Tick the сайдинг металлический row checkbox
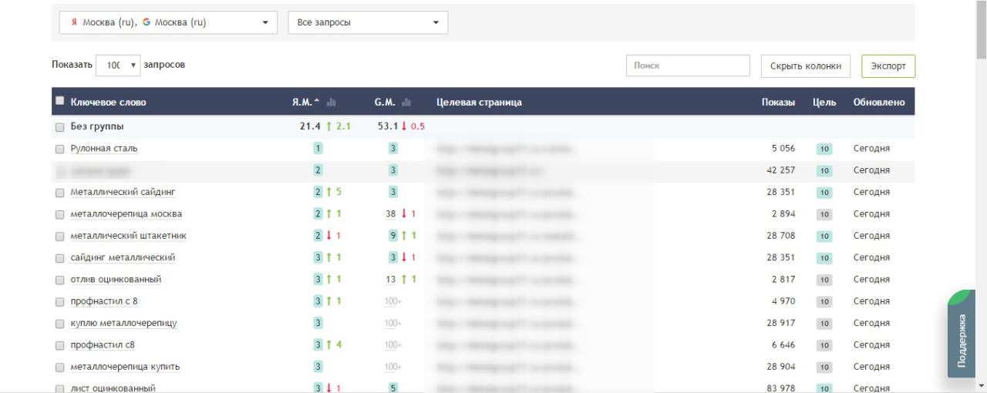 59,258
